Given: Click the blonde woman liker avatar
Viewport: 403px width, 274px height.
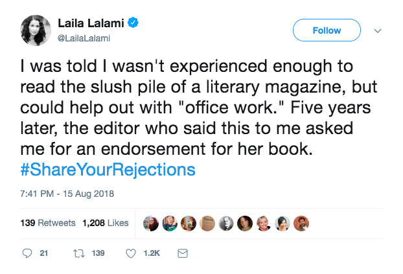Looking at the screenshot, I should [x=264, y=223].
